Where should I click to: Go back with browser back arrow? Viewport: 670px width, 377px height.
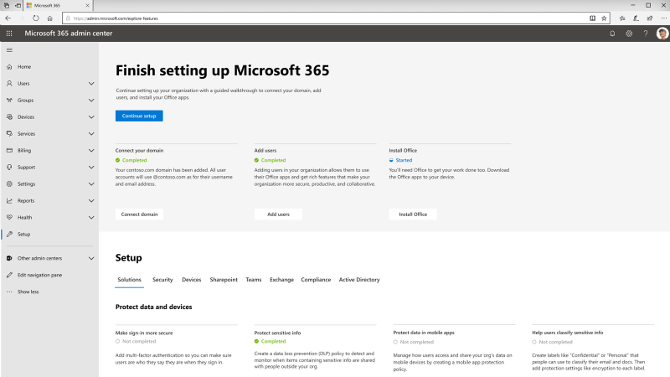(8, 18)
